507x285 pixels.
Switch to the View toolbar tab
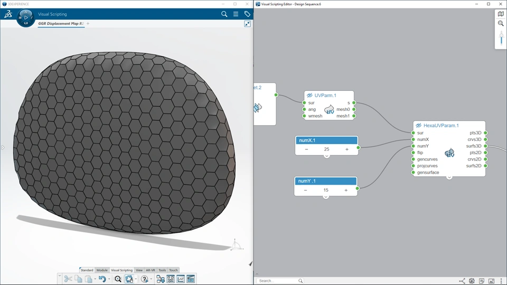point(139,270)
